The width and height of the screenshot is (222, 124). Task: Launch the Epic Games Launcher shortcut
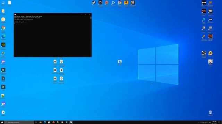tap(100, 2)
